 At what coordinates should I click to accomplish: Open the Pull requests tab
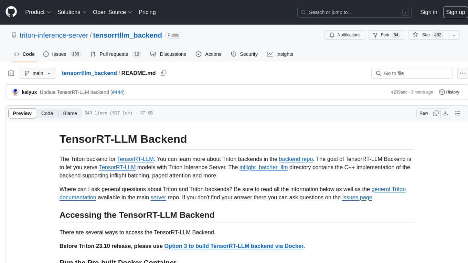(116, 54)
